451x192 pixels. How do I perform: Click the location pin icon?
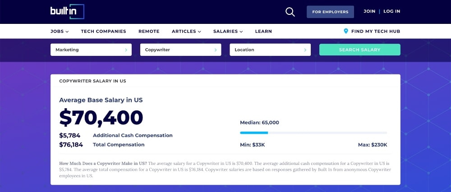346,31
